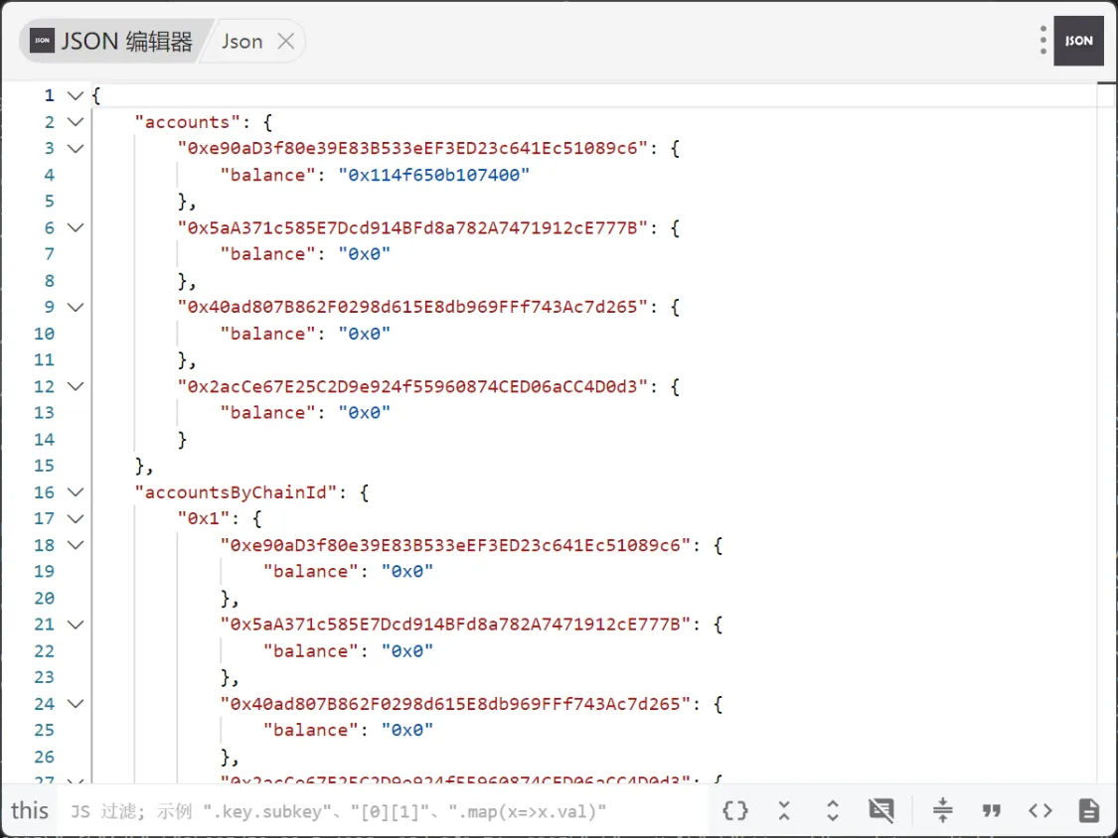Click the remove comments crossed-out icon
The width and height of the screenshot is (1118, 838).
point(881,810)
